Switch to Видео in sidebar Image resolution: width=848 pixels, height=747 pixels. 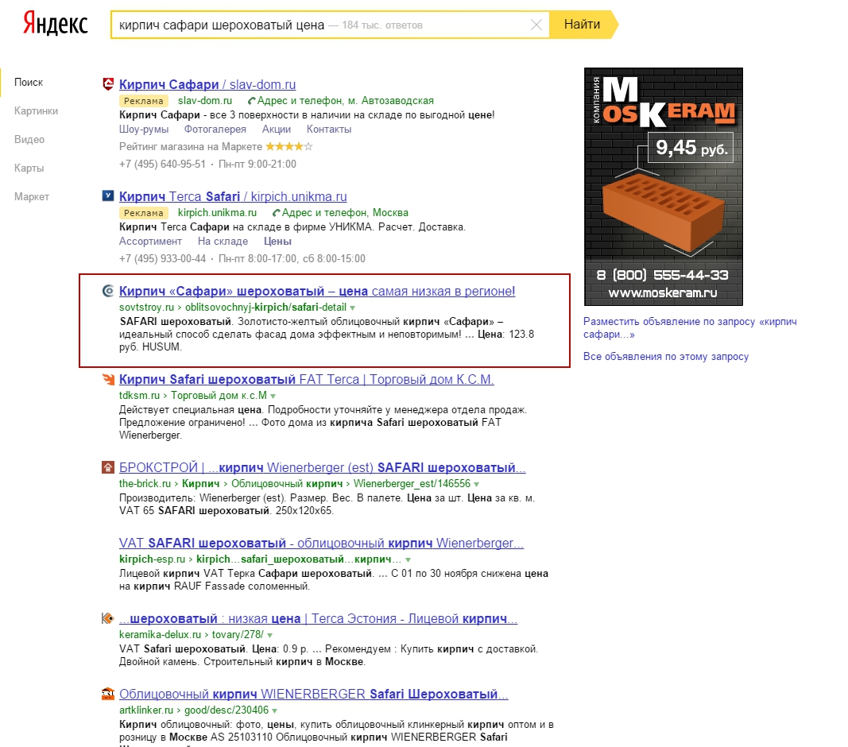(x=29, y=140)
